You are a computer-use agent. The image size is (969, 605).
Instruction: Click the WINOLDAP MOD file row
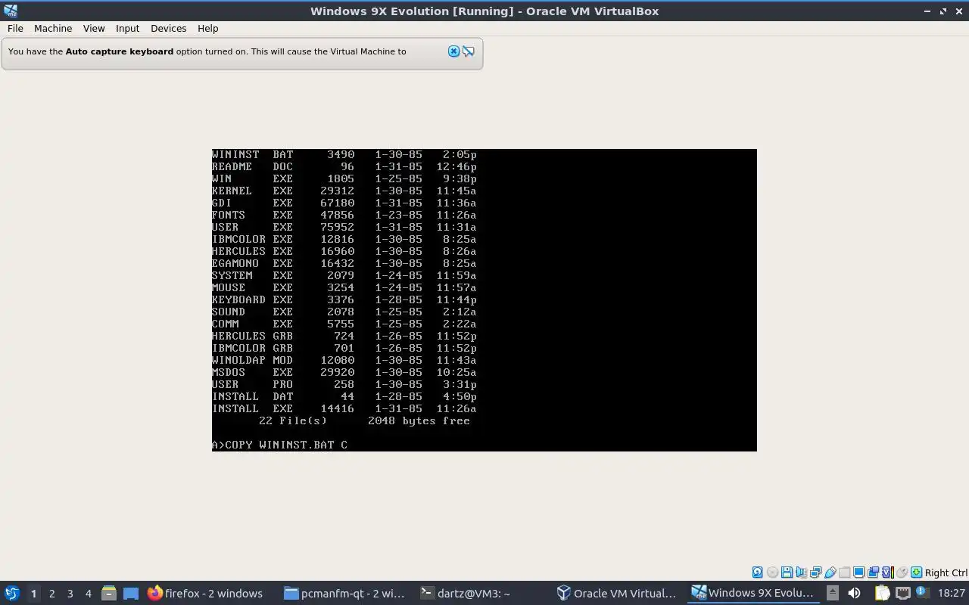click(344, 360)
